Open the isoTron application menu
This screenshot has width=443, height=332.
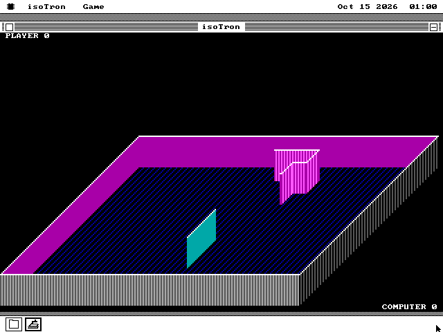pyautogui.click(x=46, y=6)
